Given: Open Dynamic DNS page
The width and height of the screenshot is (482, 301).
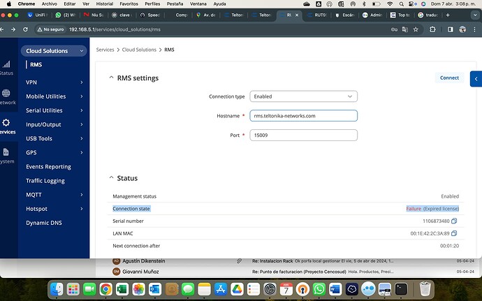Looking at the screenshot, I should tap(44, 223).
